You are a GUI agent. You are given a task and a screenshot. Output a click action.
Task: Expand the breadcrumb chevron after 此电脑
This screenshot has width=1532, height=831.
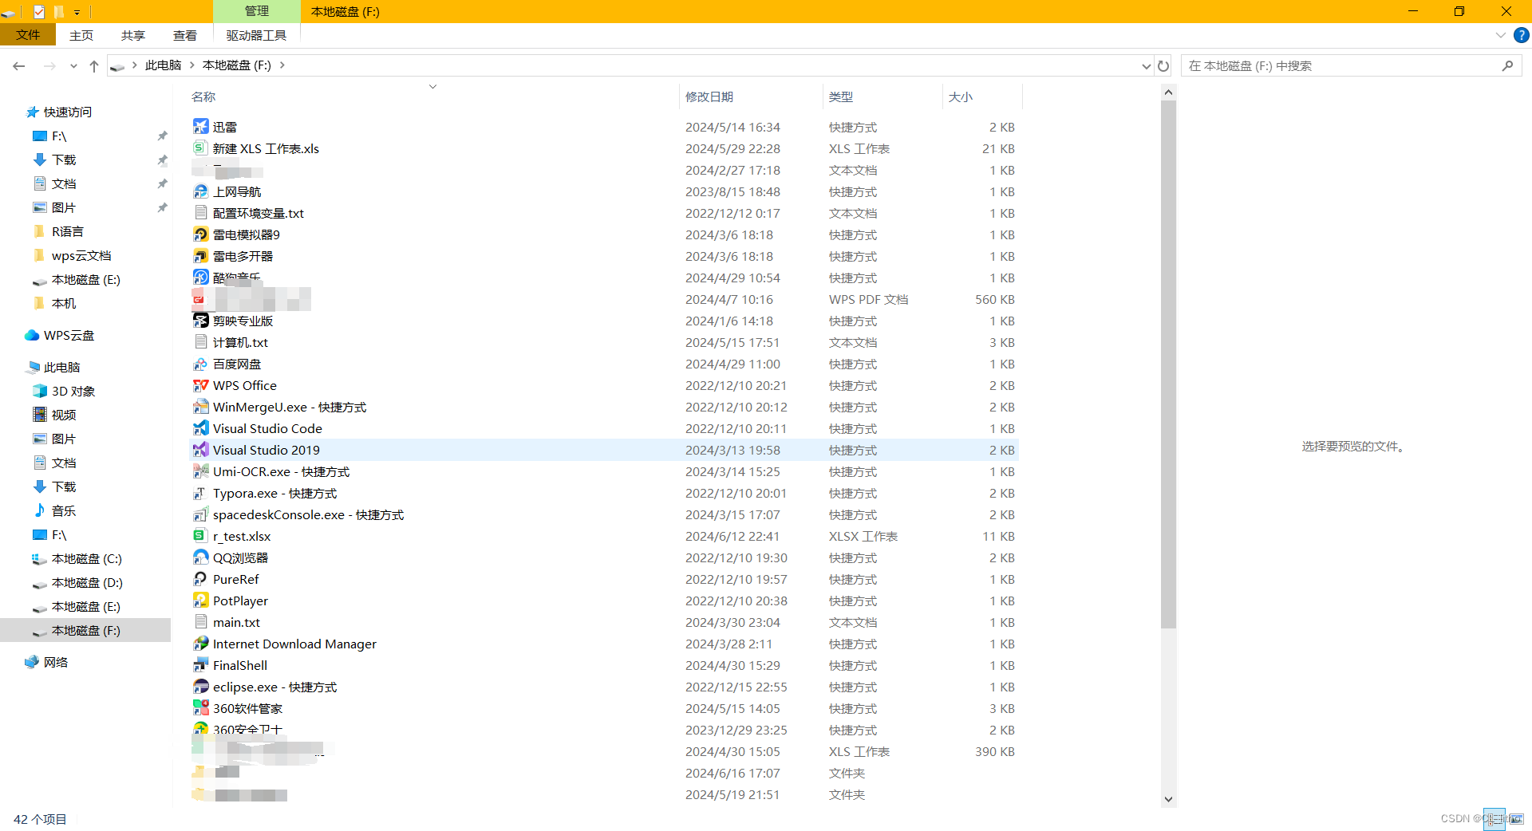click(192, 65)
